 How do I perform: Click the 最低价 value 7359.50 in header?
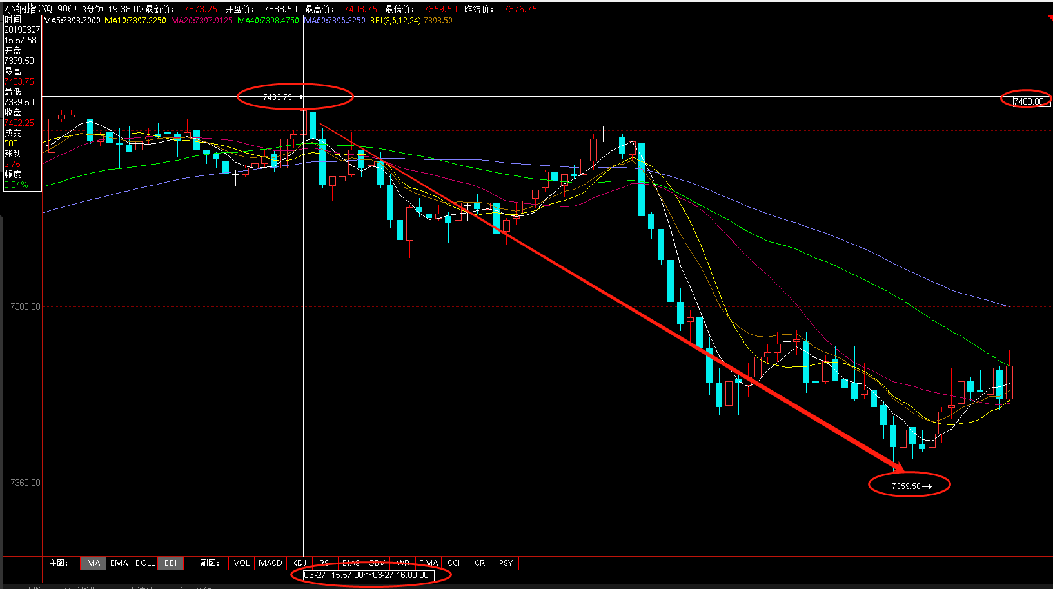click(x=440, y=9)
